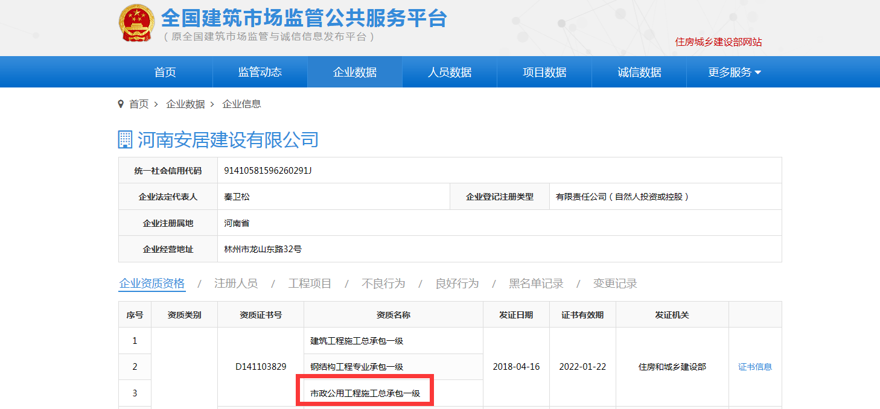
Task: Click the 统一社会信用代码 label
Action: 168,171
